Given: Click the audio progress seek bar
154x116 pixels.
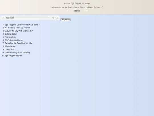Looking at the screenshot, I should [x=33, y=18].
